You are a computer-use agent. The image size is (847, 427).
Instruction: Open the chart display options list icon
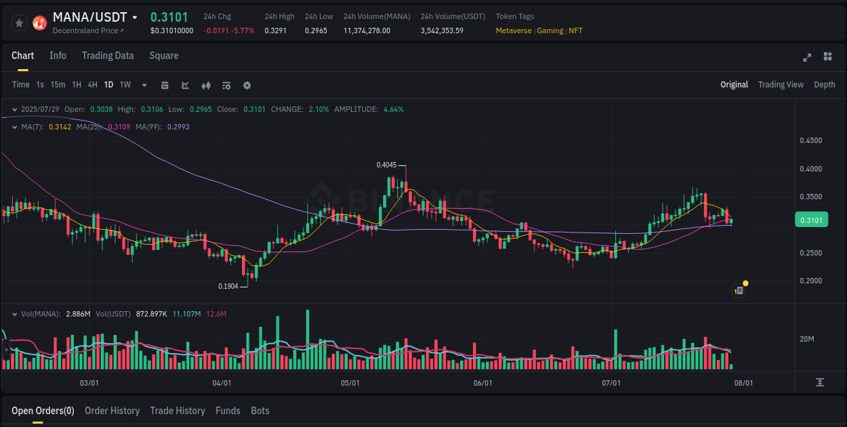tap(226, 85)
